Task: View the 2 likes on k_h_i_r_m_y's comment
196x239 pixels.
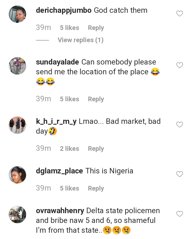Action: pyautogui.click(x=69, y=149)
